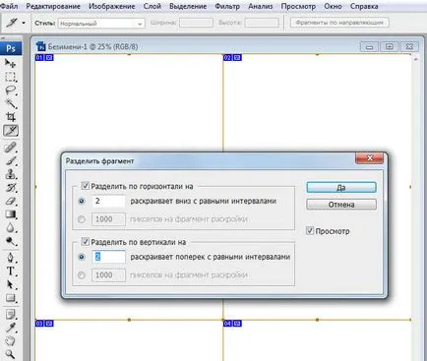The image size is (427, 361).
Task: Click slice 01 badge icon
Action: tap(49, 58)
